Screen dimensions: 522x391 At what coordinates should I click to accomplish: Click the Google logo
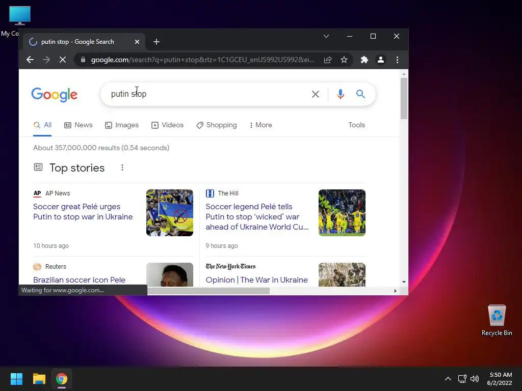coord(54,95)
